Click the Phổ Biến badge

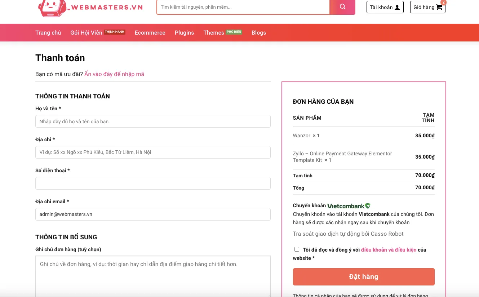pos(234,32)
